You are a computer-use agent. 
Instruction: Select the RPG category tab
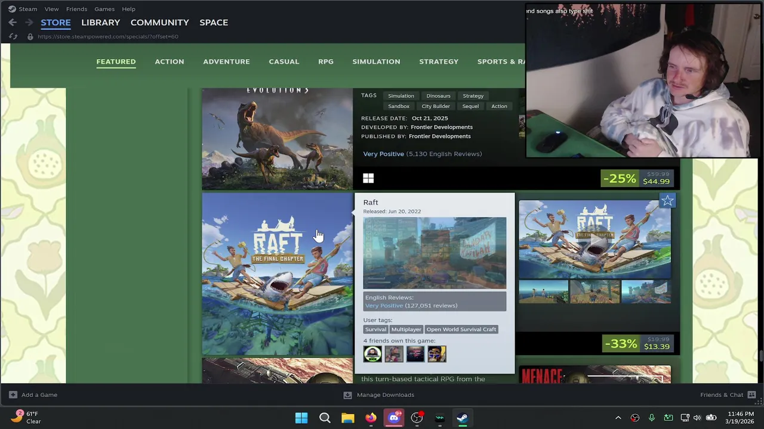[x=326, y=61]
